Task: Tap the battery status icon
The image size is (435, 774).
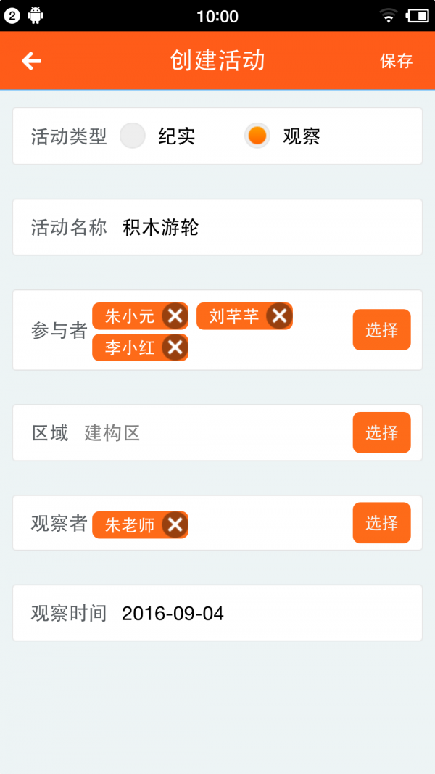Action: pos(418,16)
